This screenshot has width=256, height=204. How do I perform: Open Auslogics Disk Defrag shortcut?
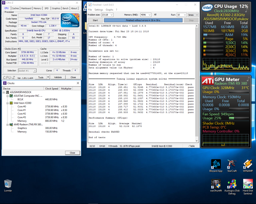232,186
